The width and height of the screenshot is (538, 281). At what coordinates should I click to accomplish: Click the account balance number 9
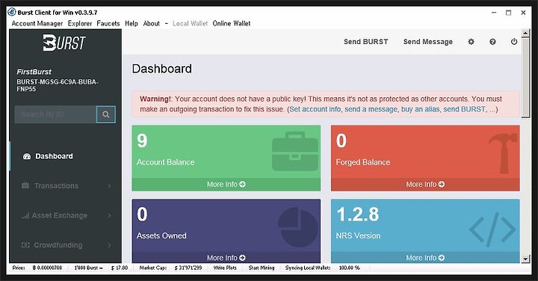[142, 140]
